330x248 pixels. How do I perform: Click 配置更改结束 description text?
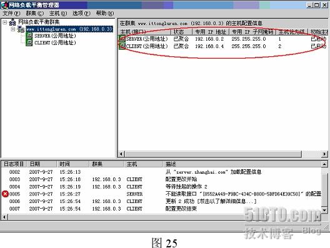(181, 209)
